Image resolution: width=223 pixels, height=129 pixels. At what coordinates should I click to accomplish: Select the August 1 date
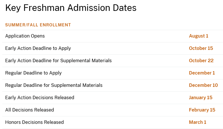tap(198, 36)
